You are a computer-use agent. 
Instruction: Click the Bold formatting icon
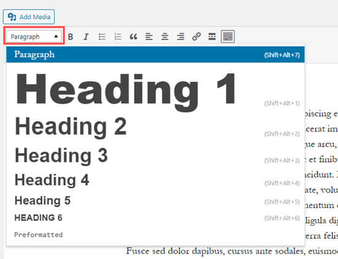coord(70,37)
